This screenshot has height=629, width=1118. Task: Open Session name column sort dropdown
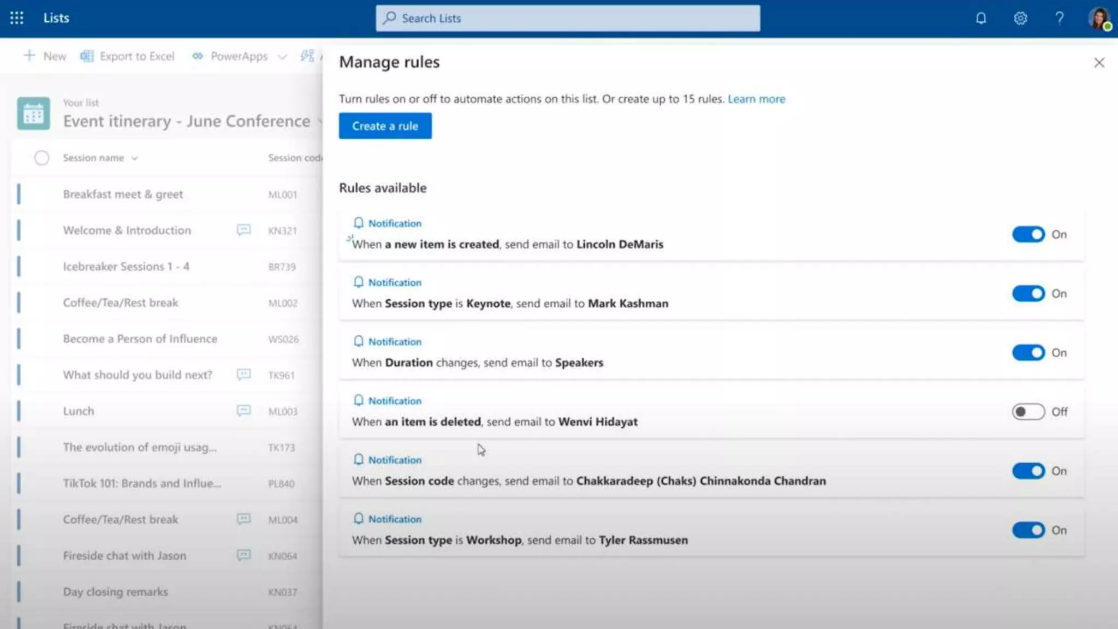[134, 158]
